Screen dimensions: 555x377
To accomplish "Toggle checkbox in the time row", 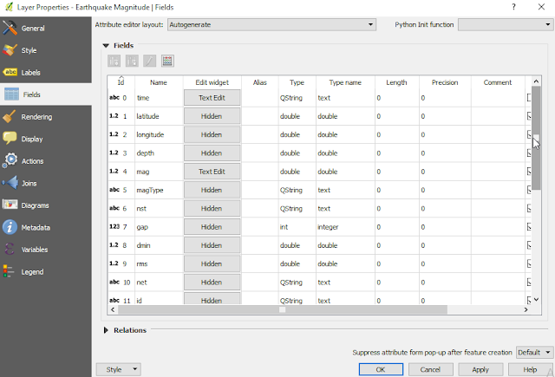I will point(529,98).
